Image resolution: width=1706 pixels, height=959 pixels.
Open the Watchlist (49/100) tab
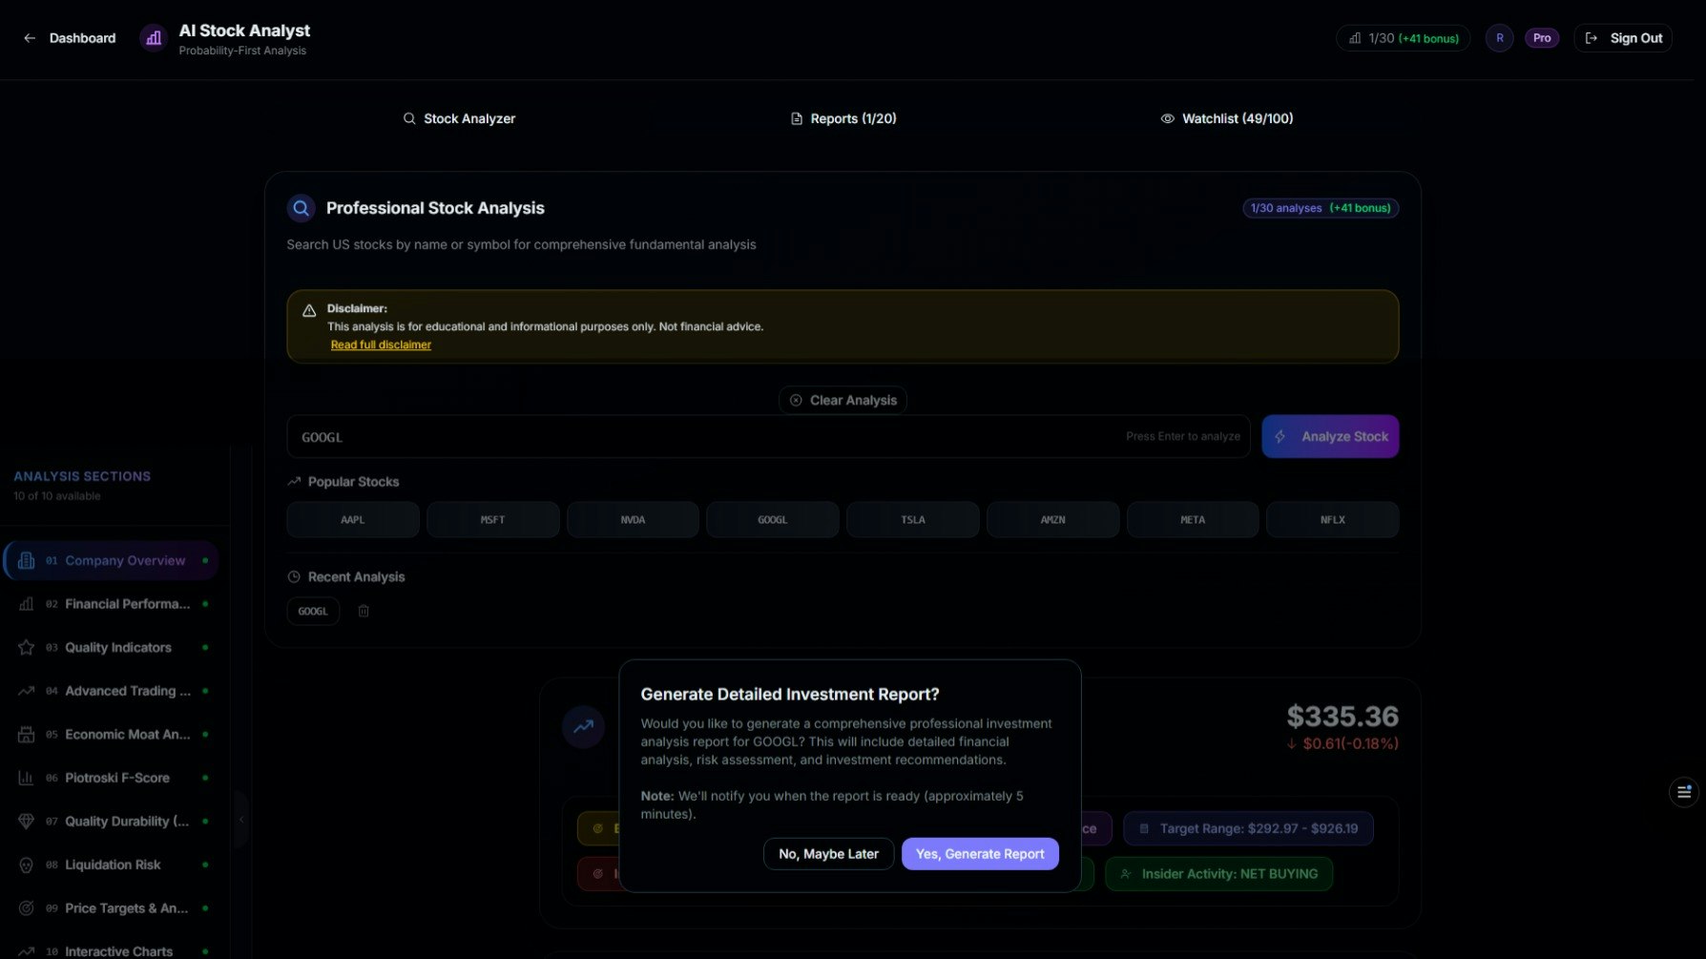1227,118
